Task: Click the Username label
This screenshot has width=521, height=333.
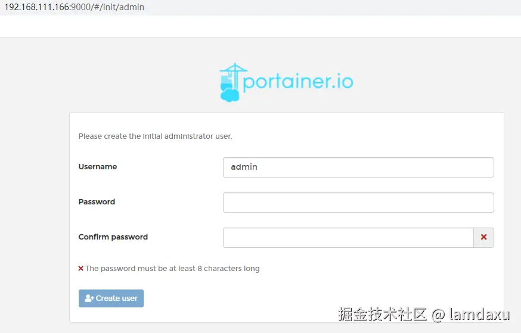Action: (98, 167)
